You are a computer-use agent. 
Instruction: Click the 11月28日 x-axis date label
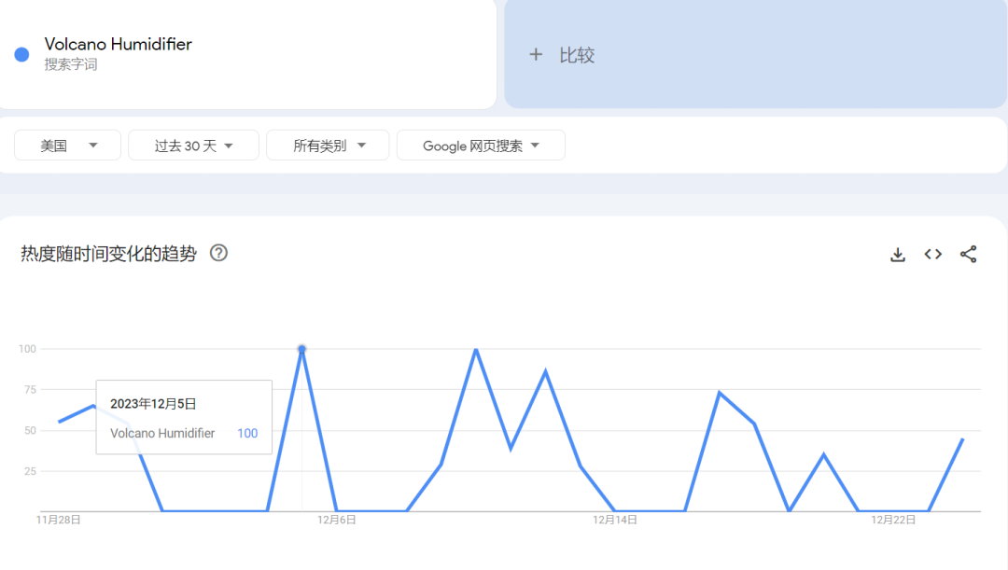[x=59, y=520]
